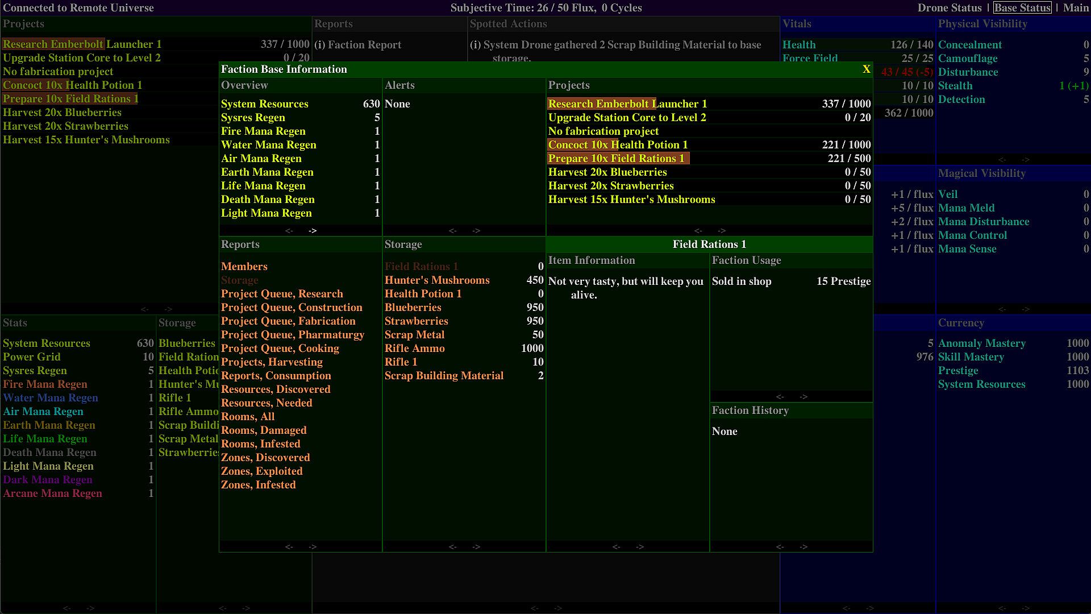Previous page arrow under dialog Reports list

click(x=289, y=547)
